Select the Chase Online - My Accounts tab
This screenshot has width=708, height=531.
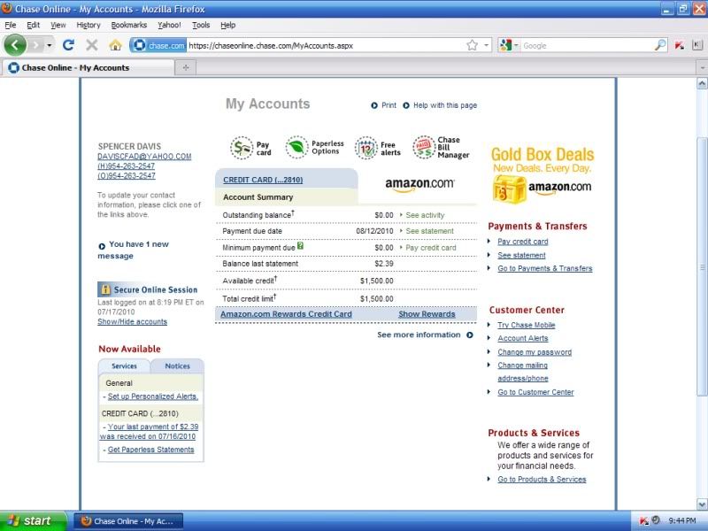[88, 68]
